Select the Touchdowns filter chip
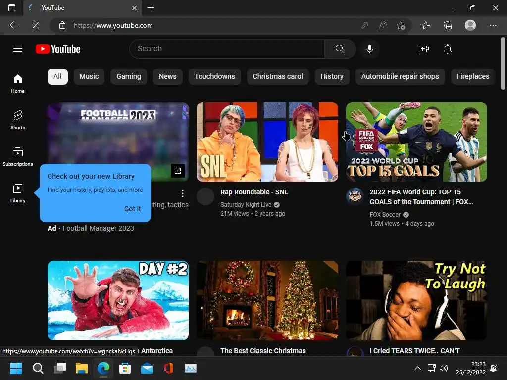This screenshot has width=507, height=380. click(215, 77)
